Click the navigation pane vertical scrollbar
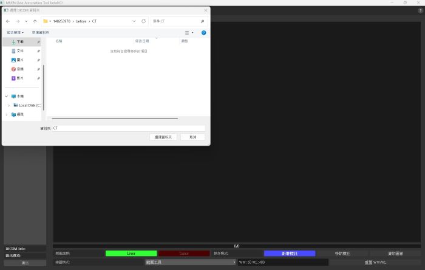 pyautogui.click(x=43, y=88)
